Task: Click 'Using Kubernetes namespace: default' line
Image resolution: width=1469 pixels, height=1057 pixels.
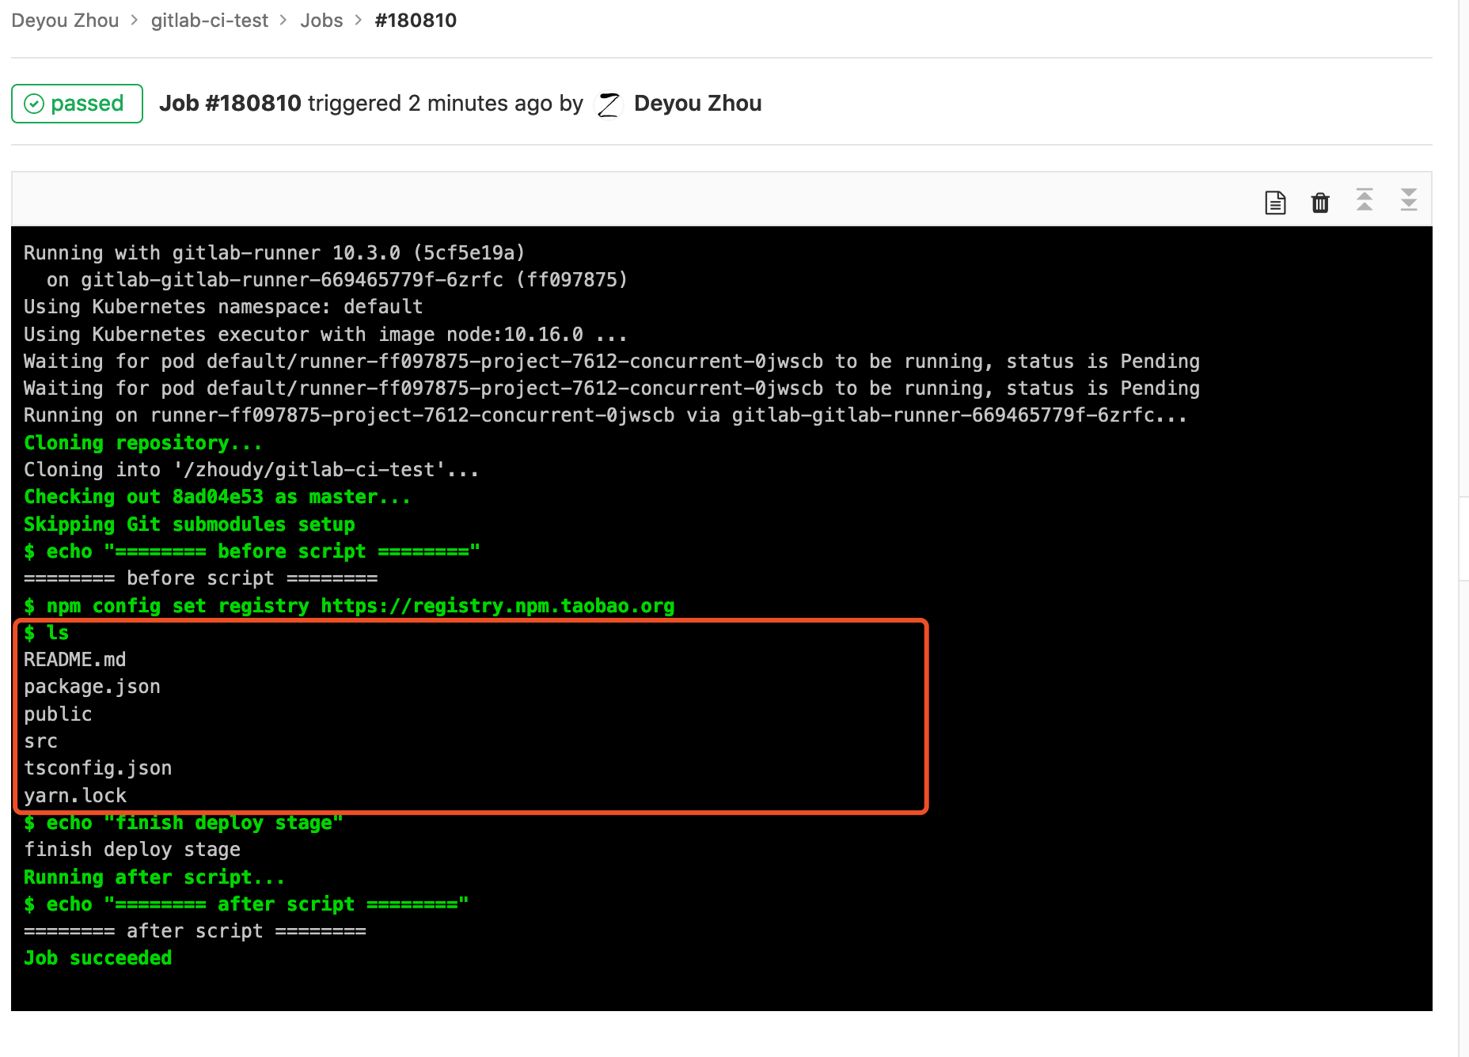Action: 223,307
